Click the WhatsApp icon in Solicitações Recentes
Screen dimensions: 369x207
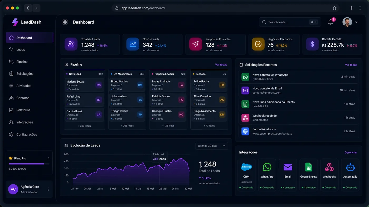[245, 77]
